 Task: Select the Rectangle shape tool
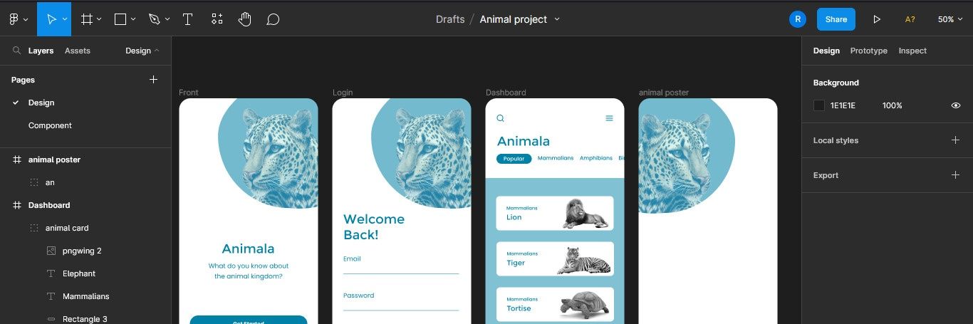[120, 19]
